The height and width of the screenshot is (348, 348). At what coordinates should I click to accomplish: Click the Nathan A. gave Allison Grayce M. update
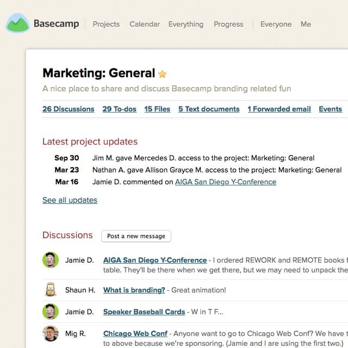(217, 170)
